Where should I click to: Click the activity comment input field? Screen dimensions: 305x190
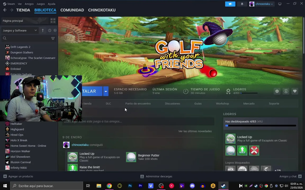(138, 121)
